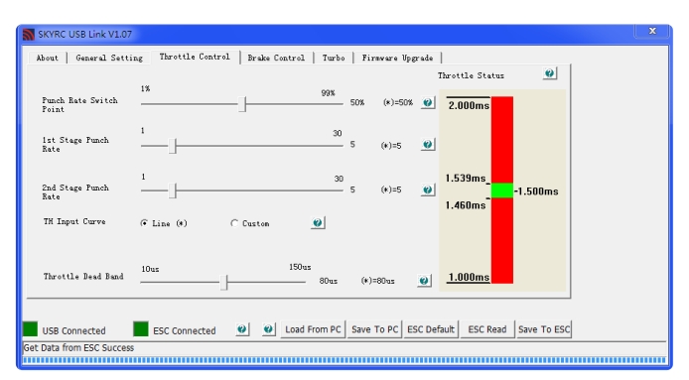
Task: Open help for Throttle Dead Band
Action: [x=424, y=280]
